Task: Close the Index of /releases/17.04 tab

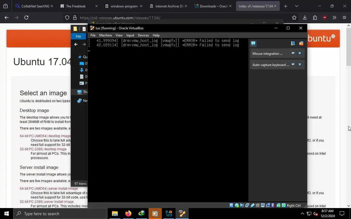Action: (x=275, y=6)
